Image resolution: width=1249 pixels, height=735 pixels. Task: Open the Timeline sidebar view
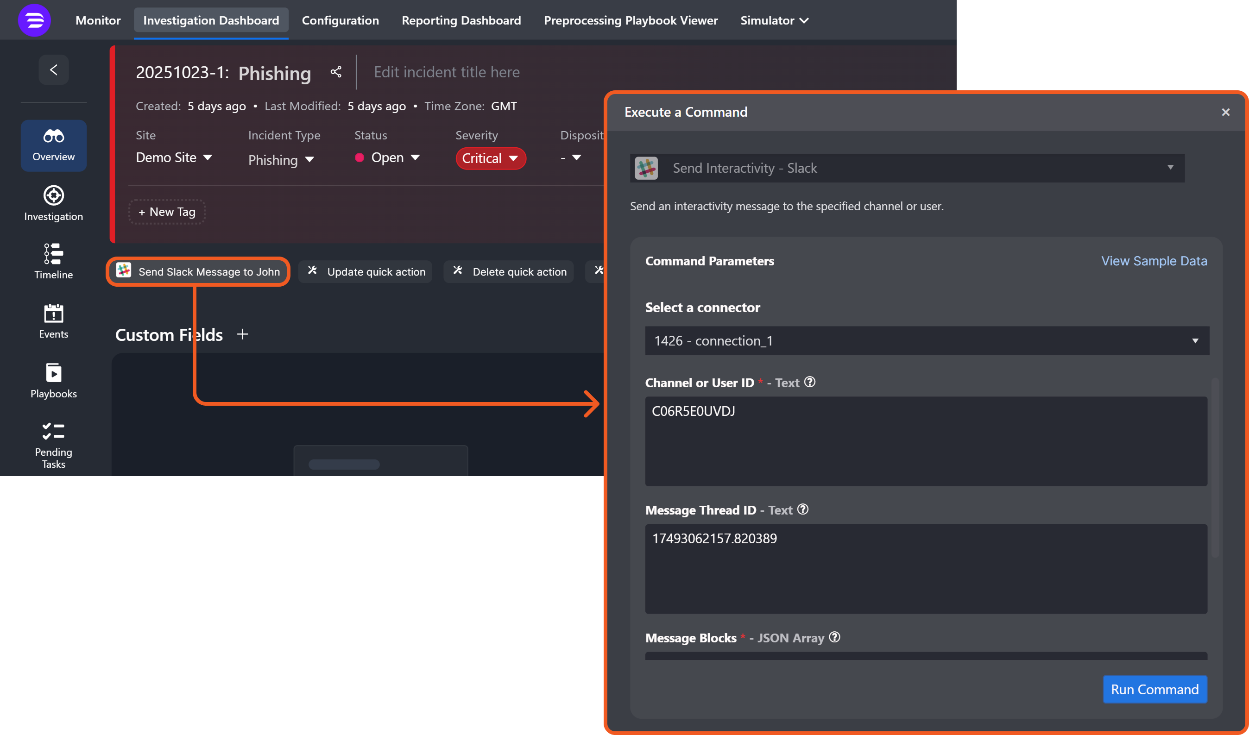tap(54, 262)
